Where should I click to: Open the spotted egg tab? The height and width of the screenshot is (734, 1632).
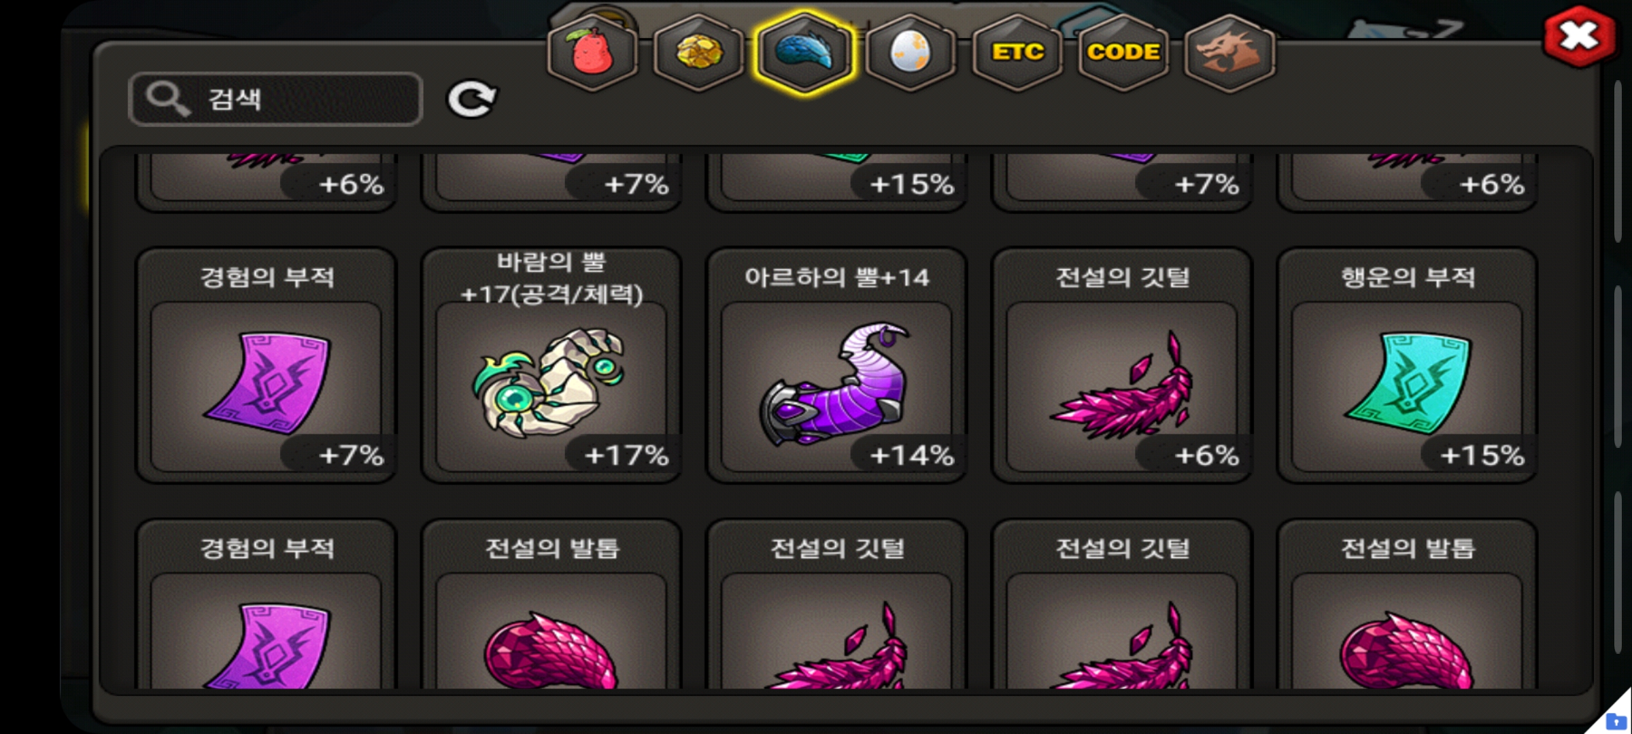[911, 51]
